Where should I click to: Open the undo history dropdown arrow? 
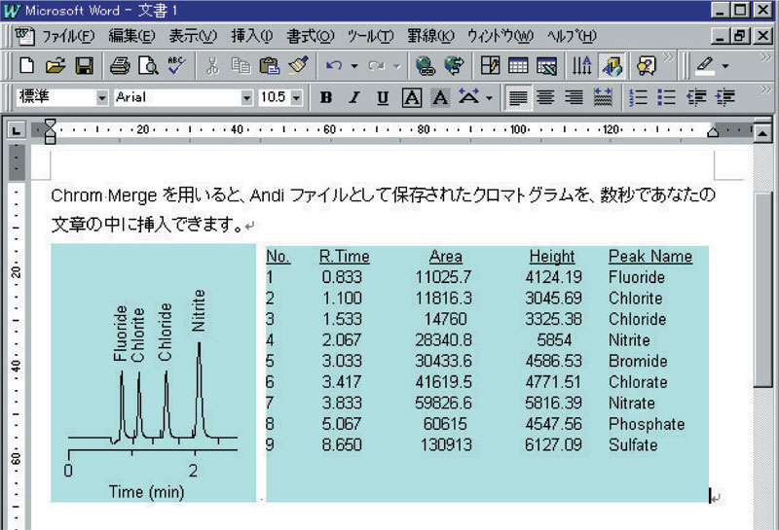coord(354,66)
